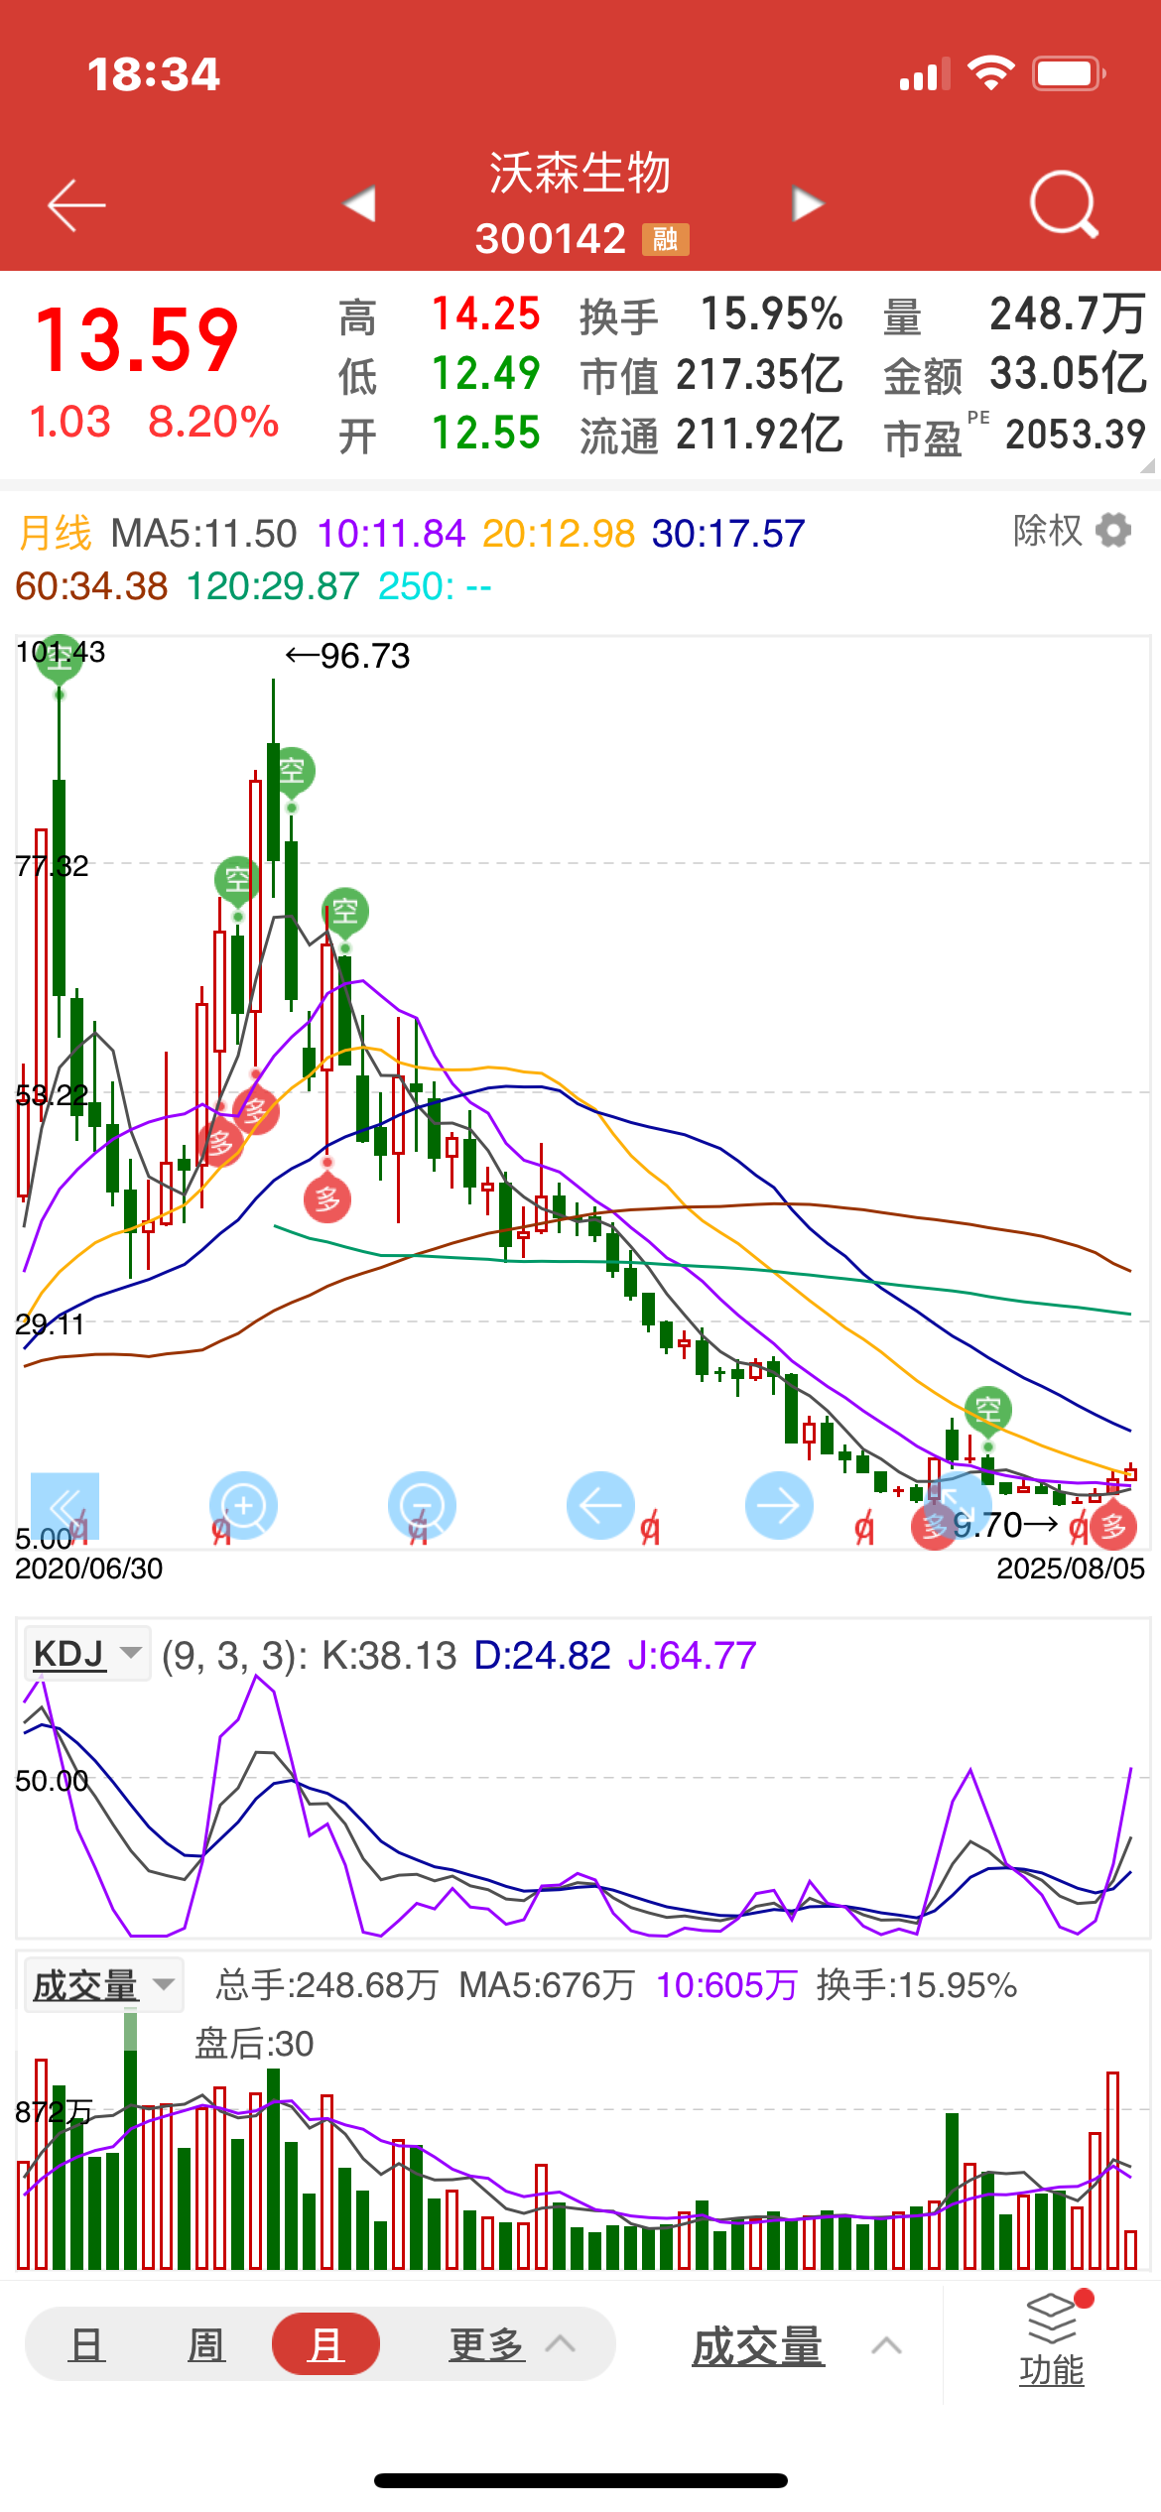Tap the blue 30:17.57 MA legend
The image size is (1161, 2512).
(x=728, y=534)
